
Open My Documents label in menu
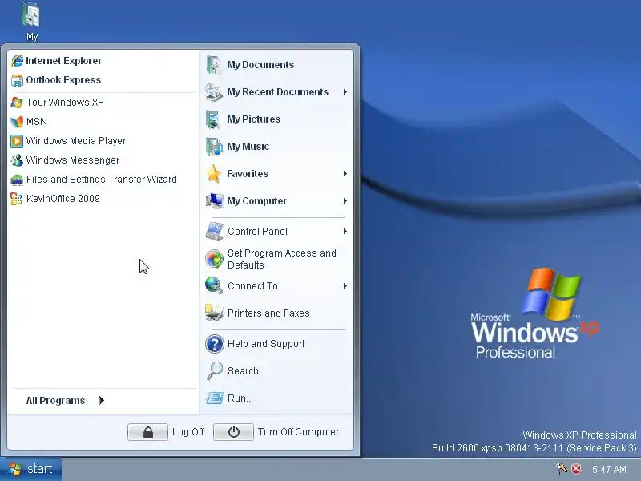point(260,65)
